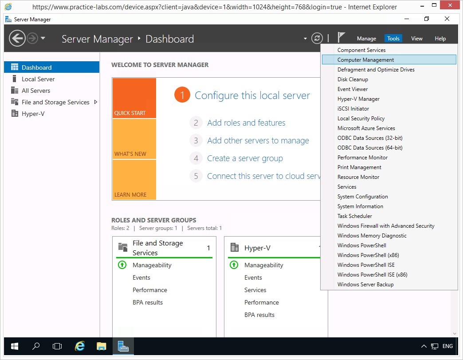Click the back navigation arrow icon
463x360 pixels.
[17, 39]
